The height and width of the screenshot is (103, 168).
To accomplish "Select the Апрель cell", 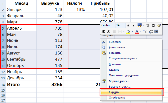I will [21, 28].
